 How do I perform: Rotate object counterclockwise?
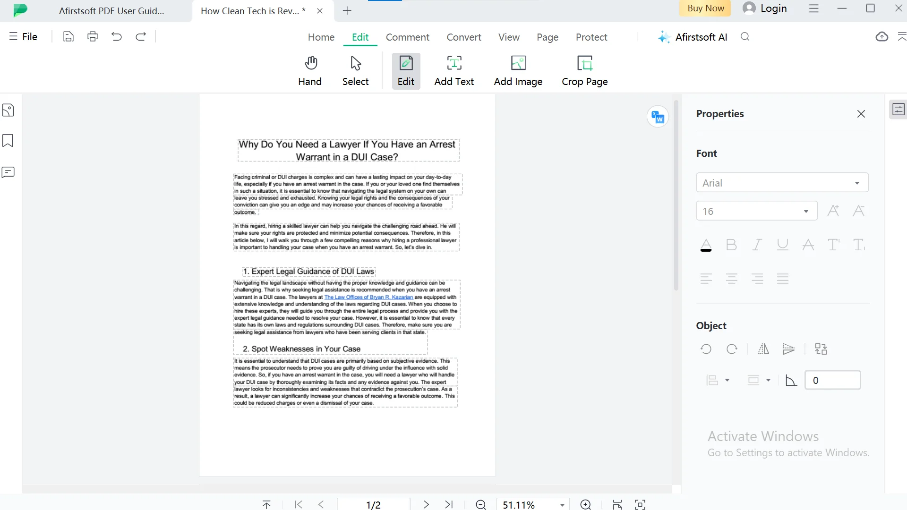pyautogui.click(x=706, y=349)
